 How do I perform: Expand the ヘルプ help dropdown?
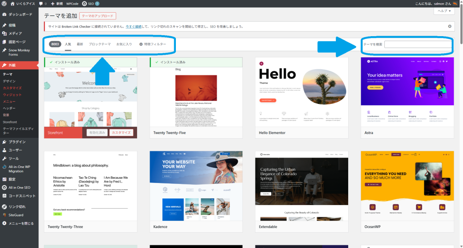[444, 11]
